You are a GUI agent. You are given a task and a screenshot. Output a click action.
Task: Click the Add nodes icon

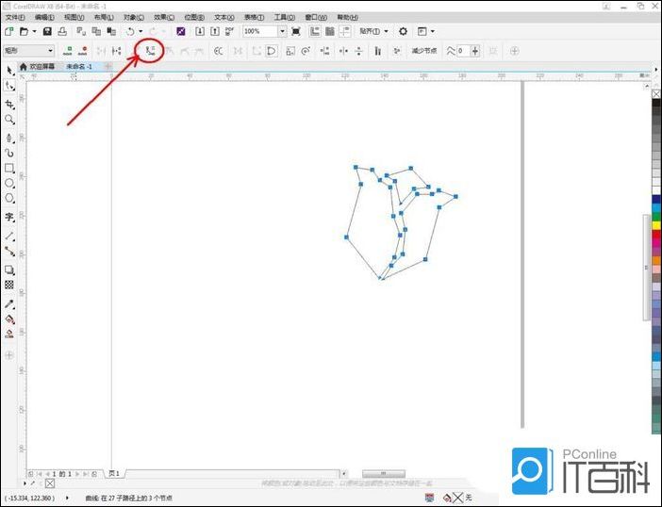(68, 51)
